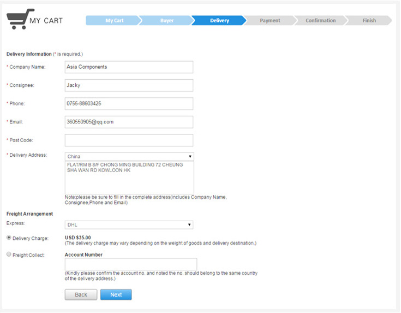Screen dimensions: 401x313
Task: Jump to the Confirmation step
Action: click(320, 21)
